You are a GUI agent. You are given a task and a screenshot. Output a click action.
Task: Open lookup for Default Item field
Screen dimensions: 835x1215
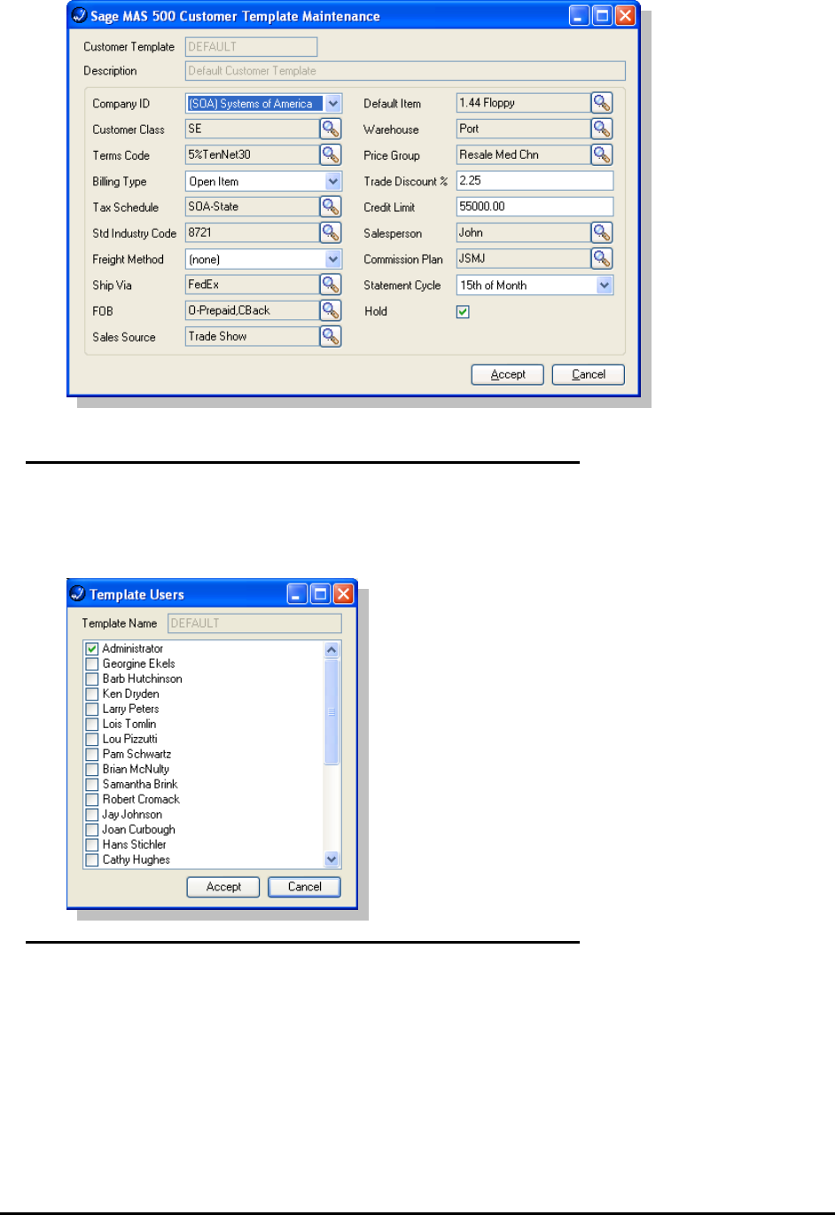tap(602, 103)
